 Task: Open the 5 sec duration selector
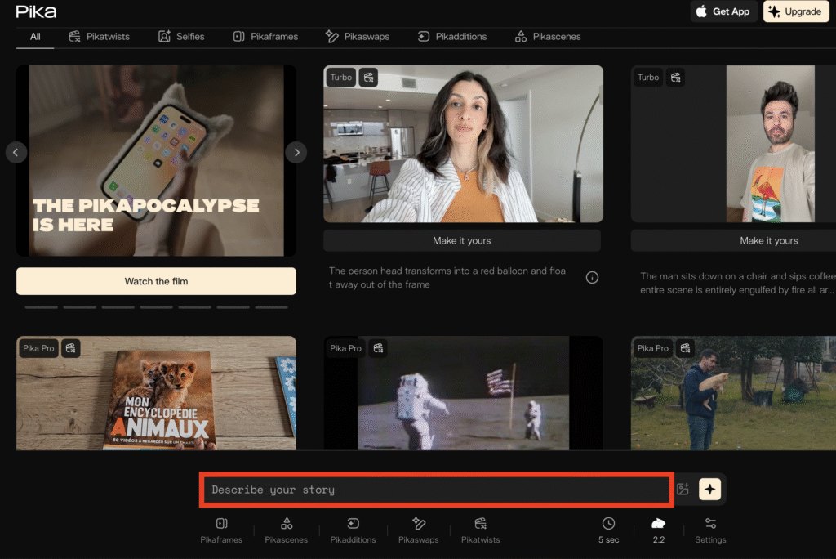click(608, 529)
